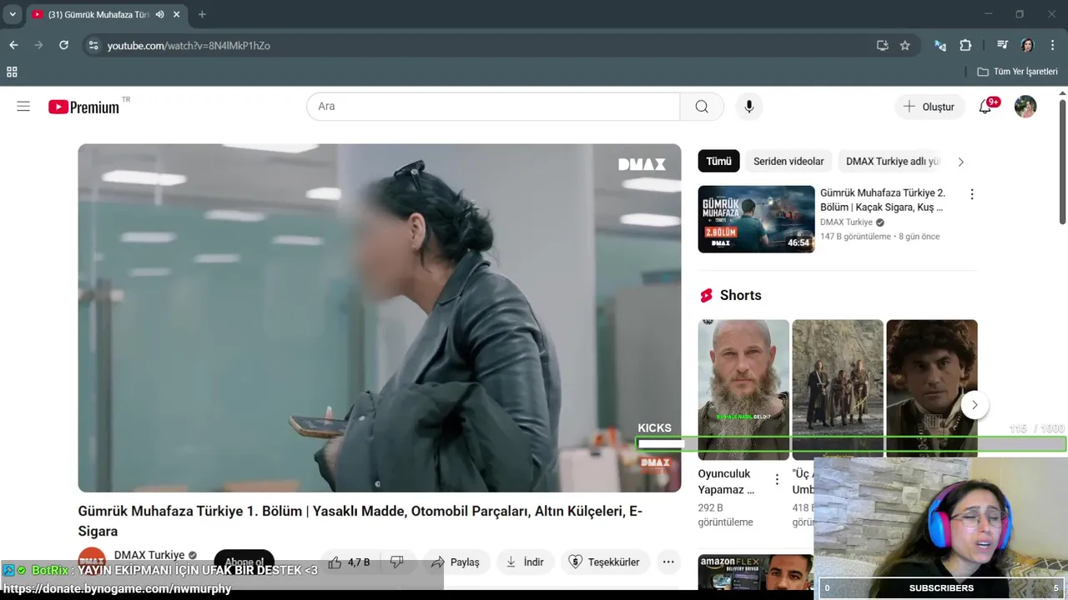Start voice search with microphone icon
Screen dimensions: 1068x600
click(748, 107)
